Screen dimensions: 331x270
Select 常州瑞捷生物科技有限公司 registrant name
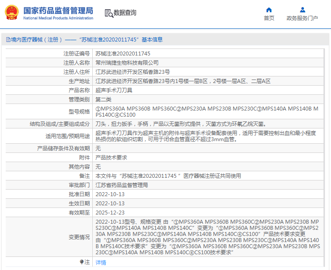click(127, 62)
